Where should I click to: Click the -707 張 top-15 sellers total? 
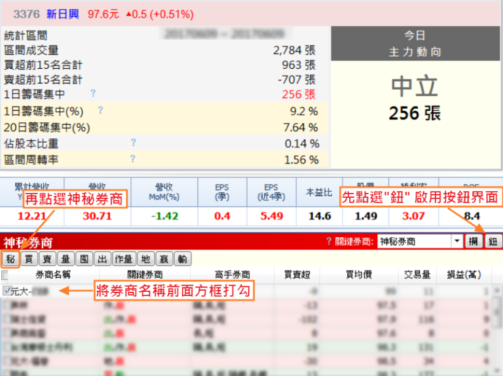click(x=297, y=79)
